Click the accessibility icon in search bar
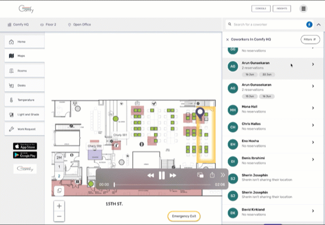The height and width of the screenshot is (225, 325). click(x=309, y=24)
